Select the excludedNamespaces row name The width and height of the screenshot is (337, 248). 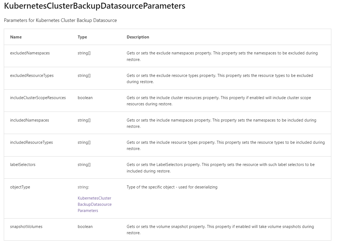click(30, 53)
